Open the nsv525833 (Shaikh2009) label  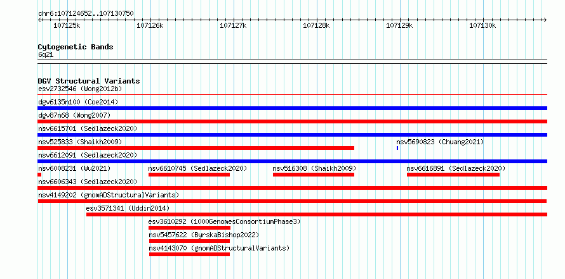[x=80, y=142]
